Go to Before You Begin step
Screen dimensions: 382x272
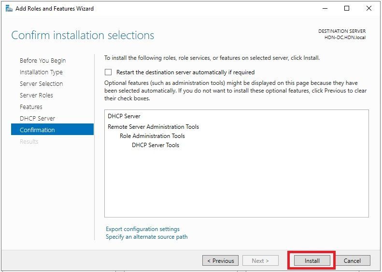[x=43, y=61]
